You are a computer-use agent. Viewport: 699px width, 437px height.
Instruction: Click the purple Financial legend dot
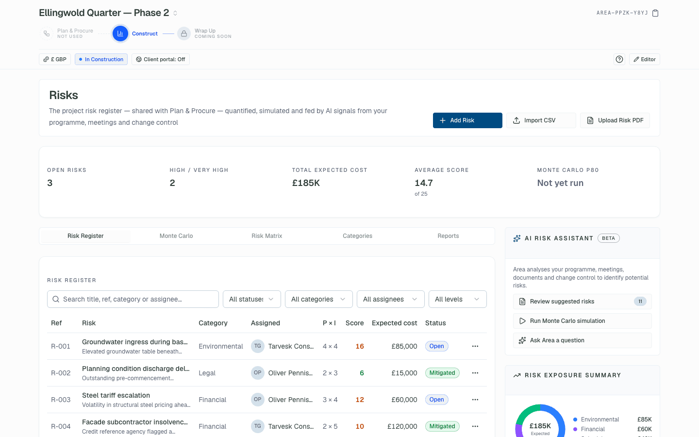(575, 429)
